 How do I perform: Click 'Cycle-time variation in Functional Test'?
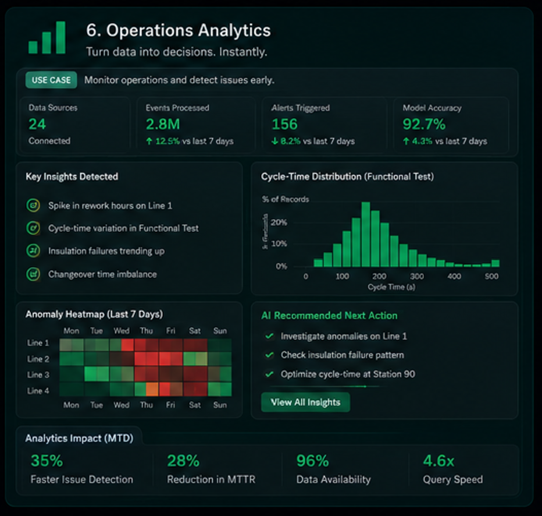123,228
